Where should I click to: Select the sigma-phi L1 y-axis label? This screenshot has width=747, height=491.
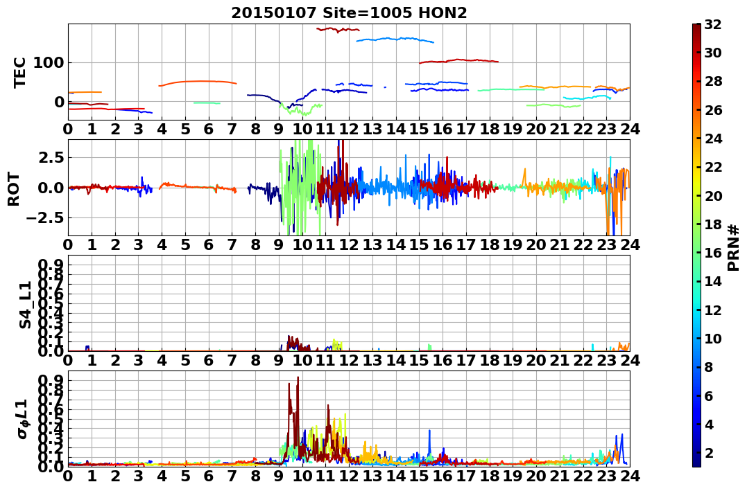(23, 419)
